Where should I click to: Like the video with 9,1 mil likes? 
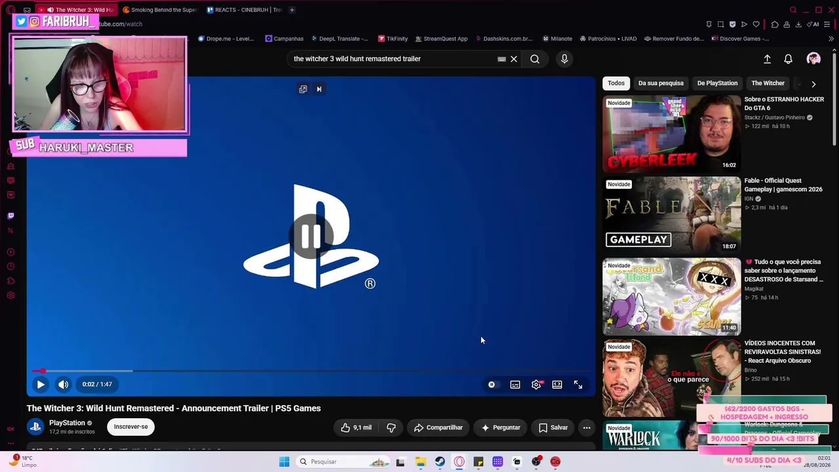[x=356, y=427]
